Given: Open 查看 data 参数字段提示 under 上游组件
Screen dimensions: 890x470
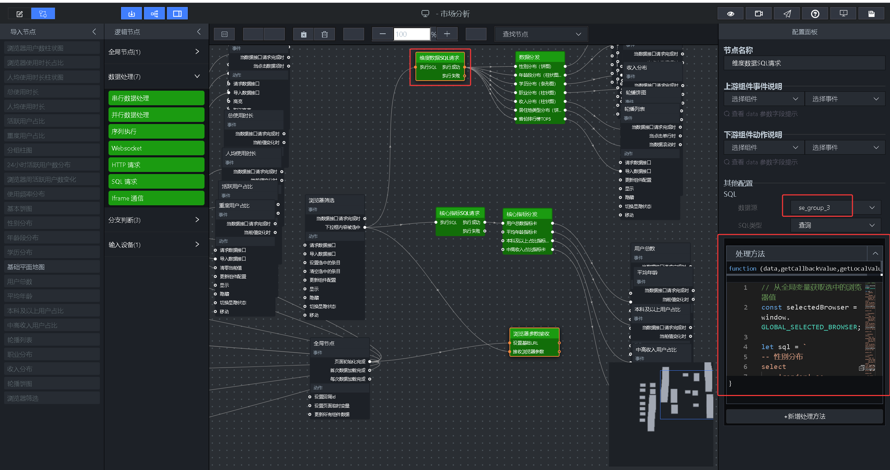Looking at the screenshot, I should coord(761,114).
